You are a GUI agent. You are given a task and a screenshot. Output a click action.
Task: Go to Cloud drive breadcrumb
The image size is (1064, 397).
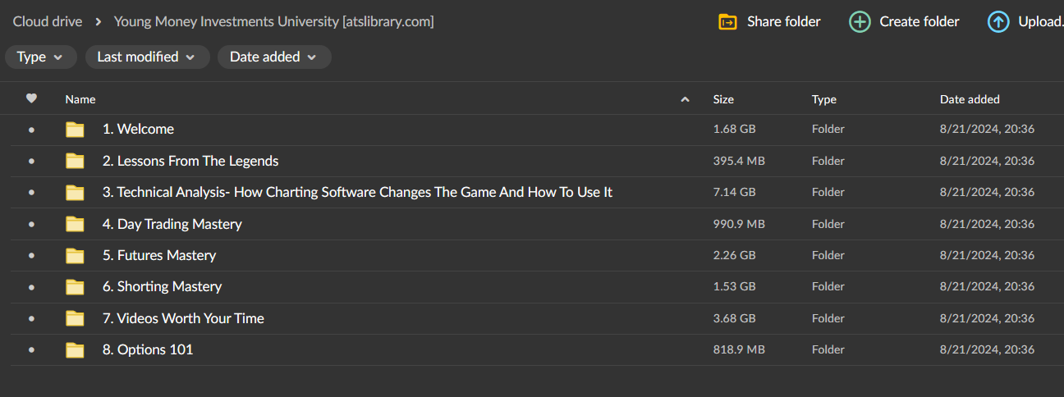(48, 22)
